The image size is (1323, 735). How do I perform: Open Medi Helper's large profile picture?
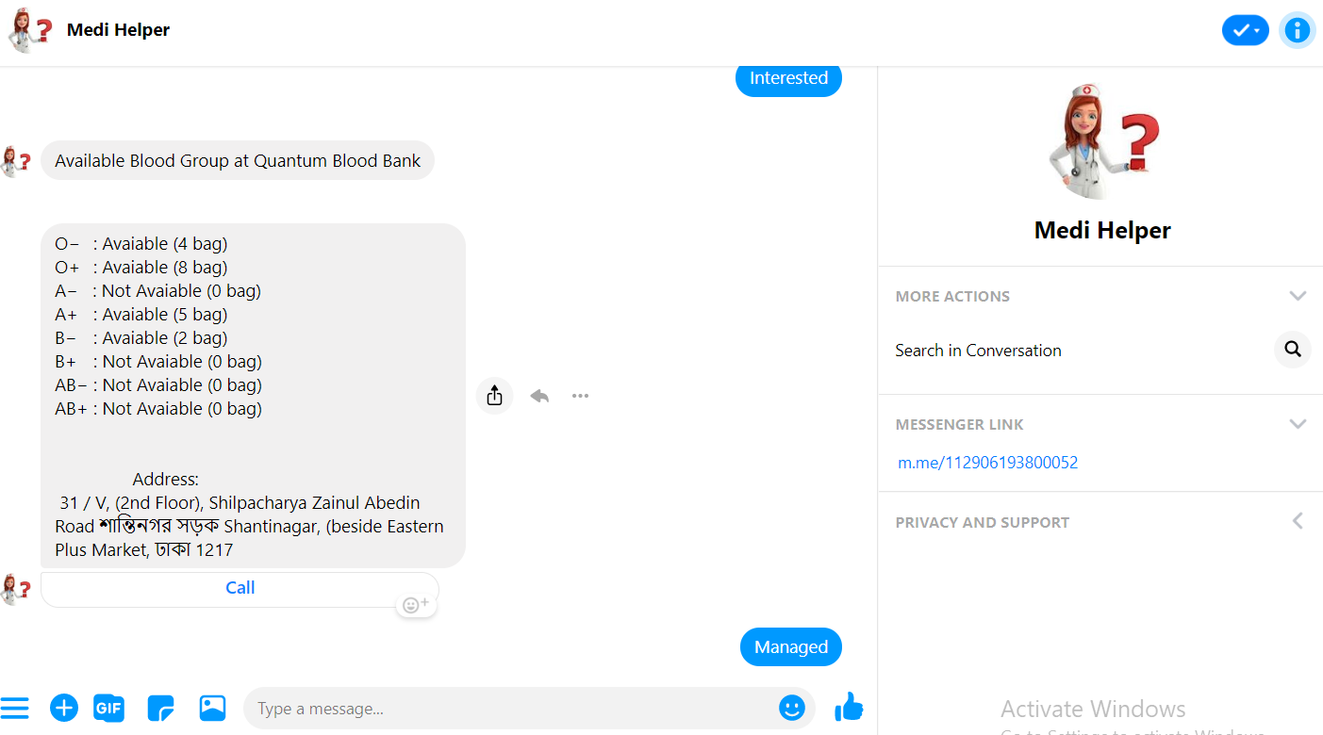click(x=1103, y=141)
